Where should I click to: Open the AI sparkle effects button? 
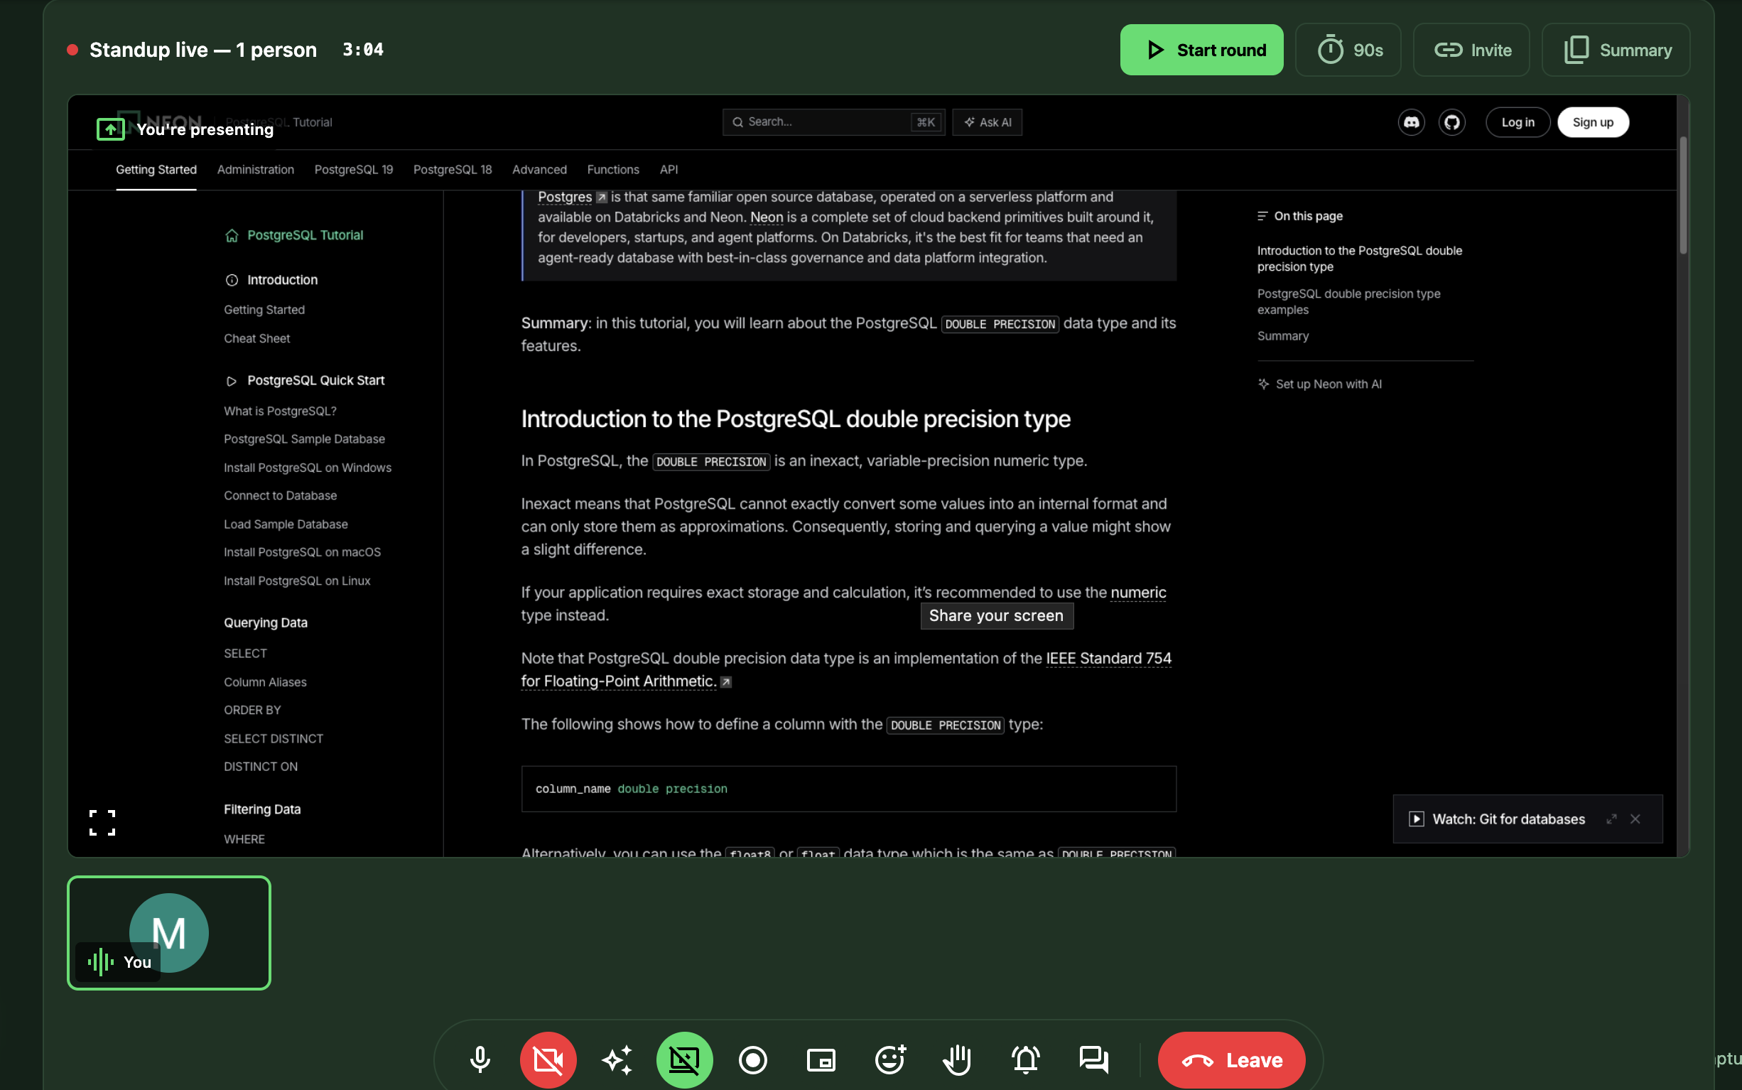pos(616,1059)
